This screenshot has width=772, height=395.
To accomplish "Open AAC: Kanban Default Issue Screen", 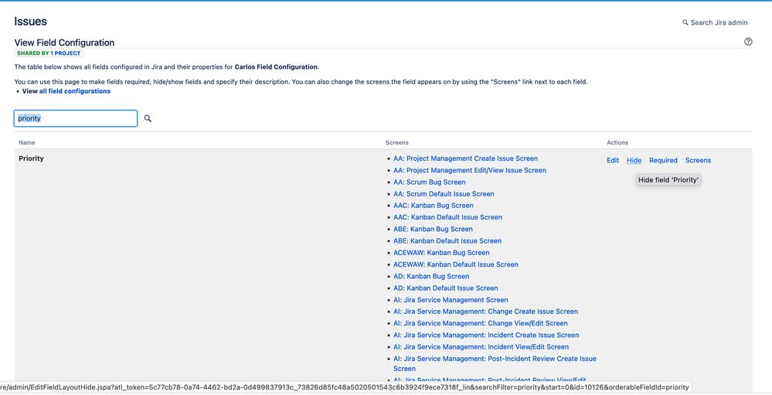I will pos(447,217).
